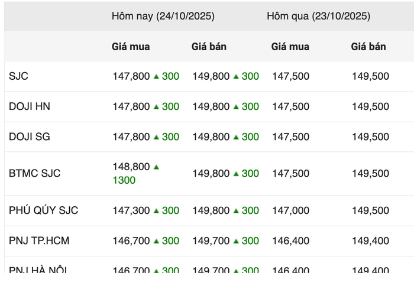
Task: Click the up arrow in PNJ TP.HCM sell price
Action: tap(236, 241)
